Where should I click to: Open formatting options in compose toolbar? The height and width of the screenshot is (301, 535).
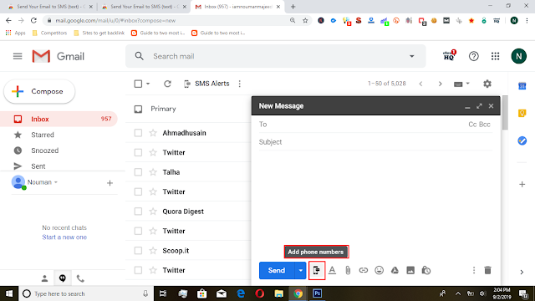pos(332,270)
